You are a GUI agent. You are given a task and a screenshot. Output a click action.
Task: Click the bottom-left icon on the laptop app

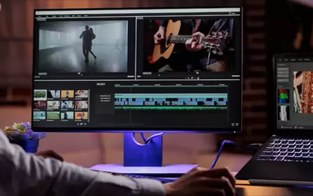click(282, 127)
